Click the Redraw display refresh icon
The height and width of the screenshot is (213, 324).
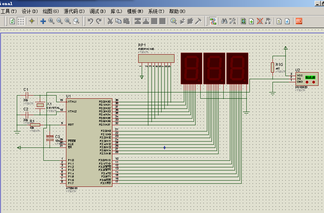click(12, 21)
